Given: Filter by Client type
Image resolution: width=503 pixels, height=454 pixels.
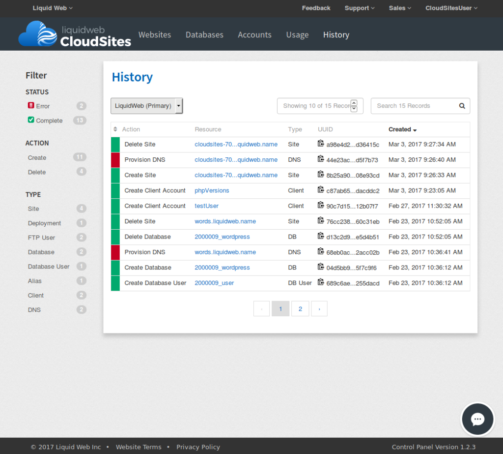Looking at the screenshot, I should pos(35,296).
